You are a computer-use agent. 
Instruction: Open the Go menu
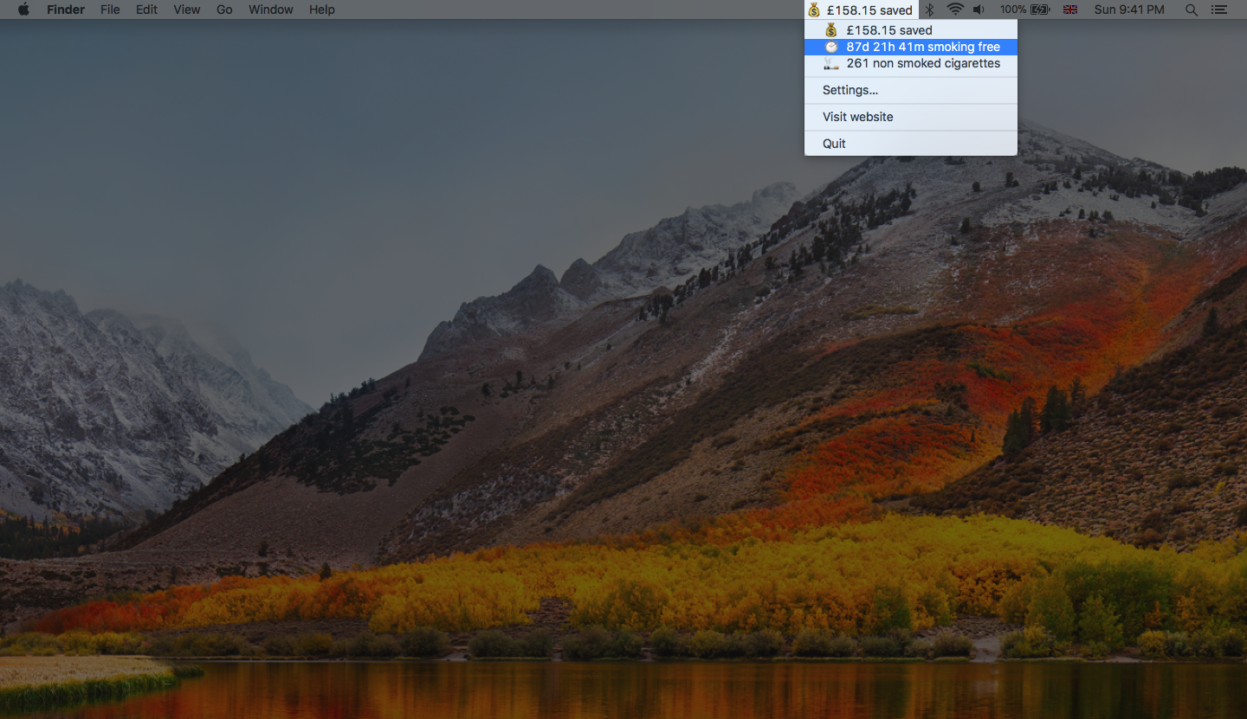point(224,10)
